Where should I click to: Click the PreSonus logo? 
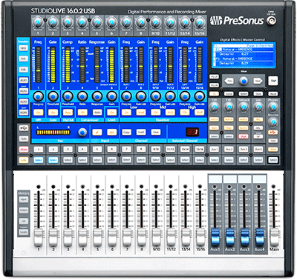coord(236,21)
